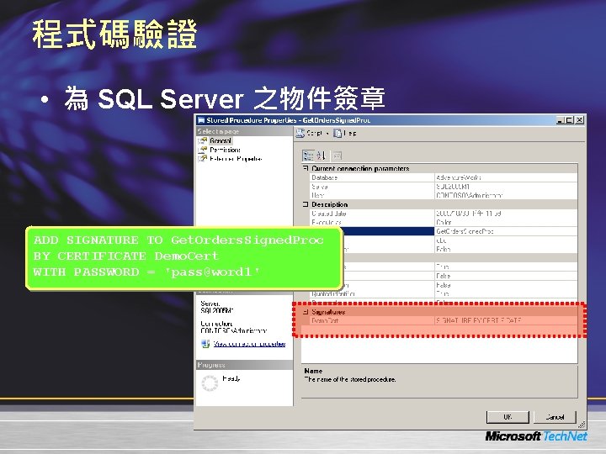Click the Script toolbar button
Viewport: 606px width, 454px height.
309,133
